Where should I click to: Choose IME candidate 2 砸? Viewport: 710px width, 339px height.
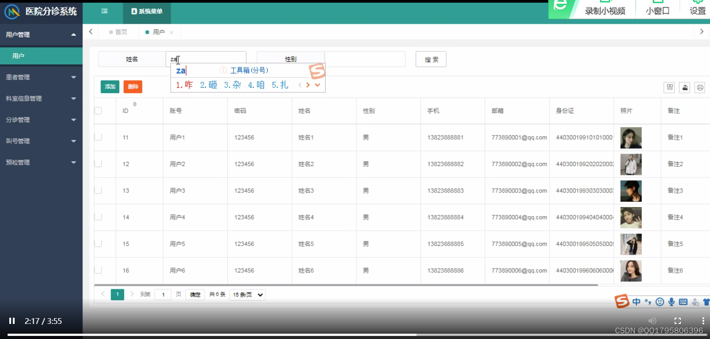pyautogui.click(x=208, y=85)
